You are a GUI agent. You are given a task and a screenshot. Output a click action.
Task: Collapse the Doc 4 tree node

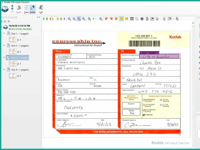(x=4, y=69)
